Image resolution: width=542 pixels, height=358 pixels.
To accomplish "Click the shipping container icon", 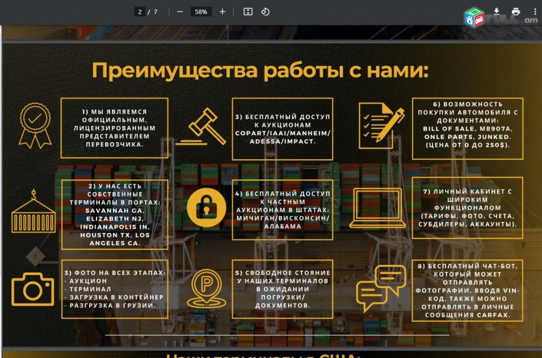I will coord(33,211).
